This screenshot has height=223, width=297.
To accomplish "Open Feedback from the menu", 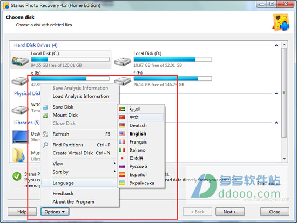I will click(63, 193).
